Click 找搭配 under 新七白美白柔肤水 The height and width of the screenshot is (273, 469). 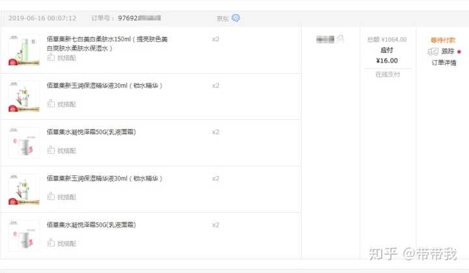[x=66, y=58]
